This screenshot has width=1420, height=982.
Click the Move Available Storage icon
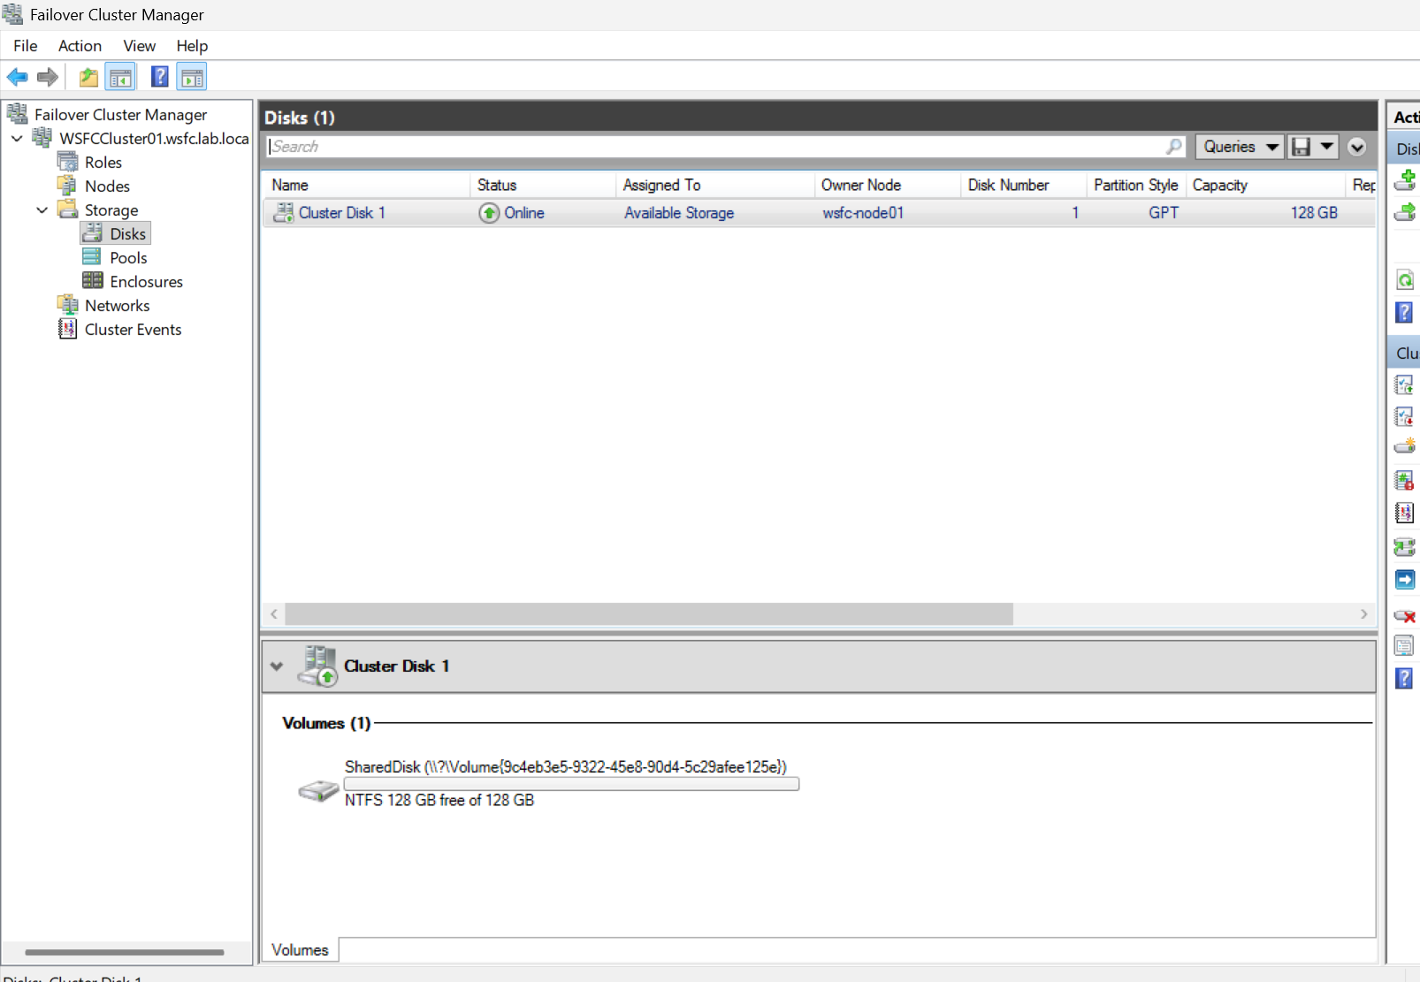pos(1405,211)
